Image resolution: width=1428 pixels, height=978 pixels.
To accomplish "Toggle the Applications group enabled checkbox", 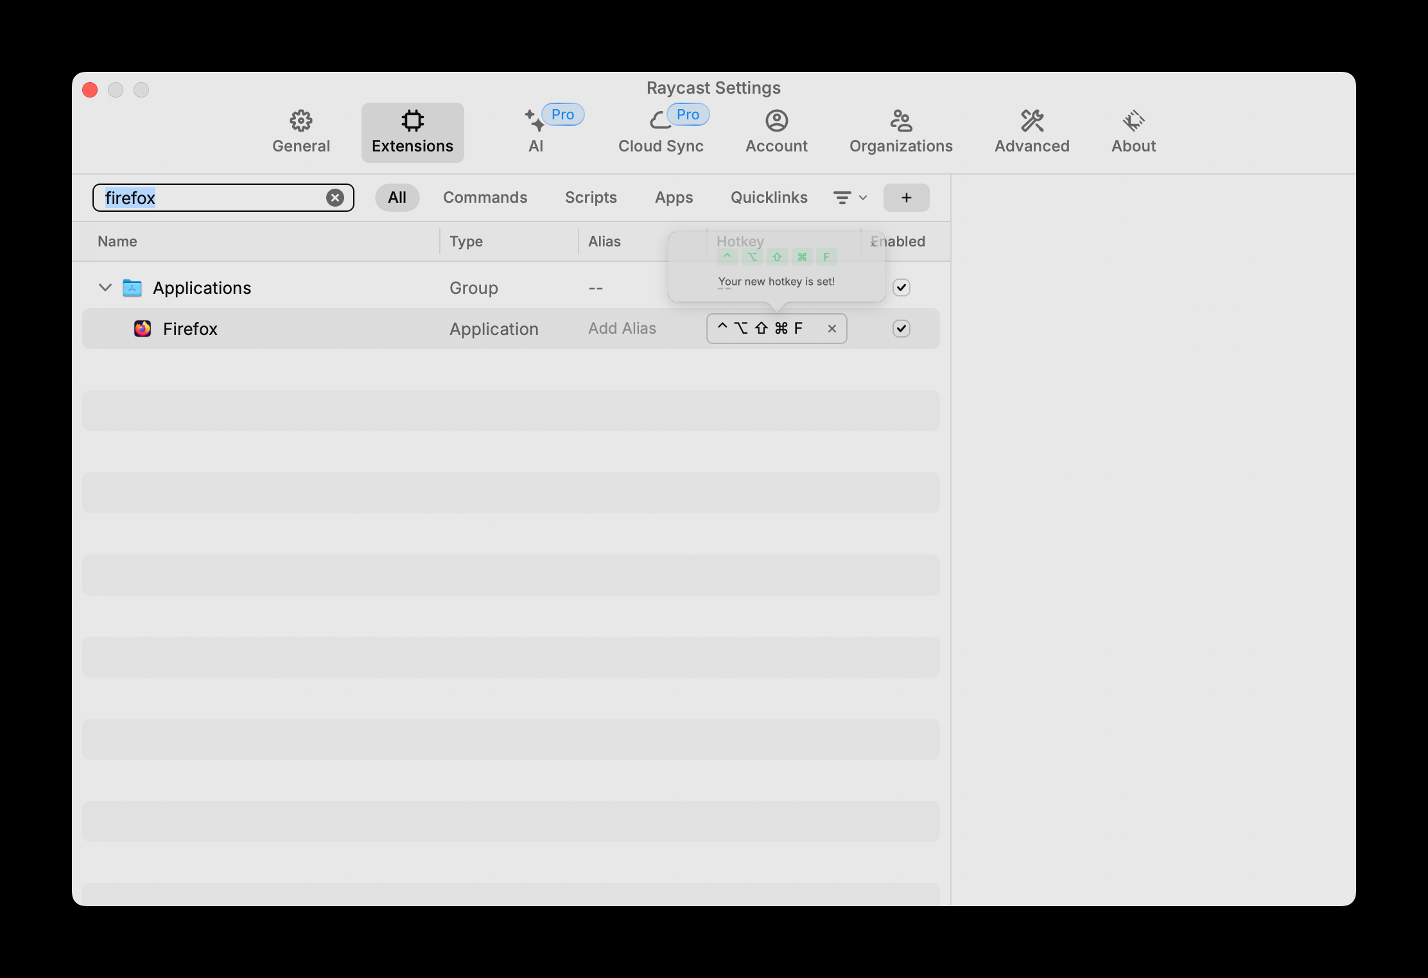I will click(x=901, y=287).
